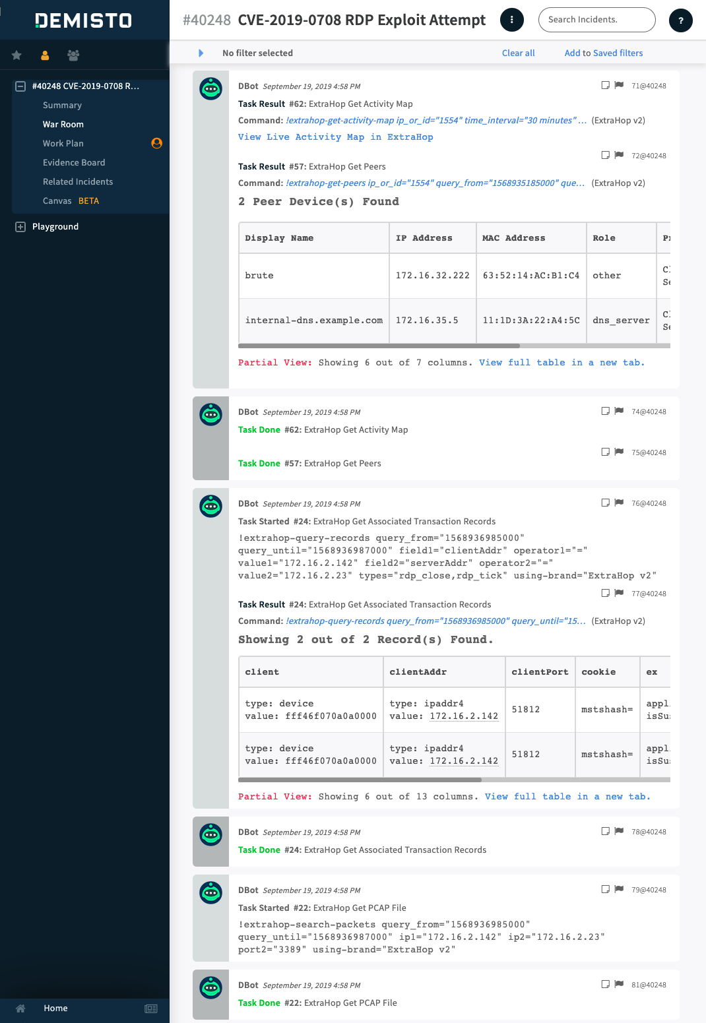Viewport: 706px width, 1023px height.
Task: Click the first 172.16.2.142 clientAddr value
Action: pos(464,716)
